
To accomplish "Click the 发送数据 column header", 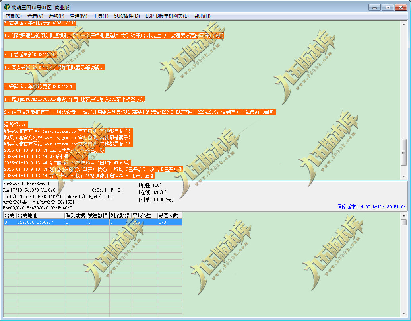I will 98,215.
